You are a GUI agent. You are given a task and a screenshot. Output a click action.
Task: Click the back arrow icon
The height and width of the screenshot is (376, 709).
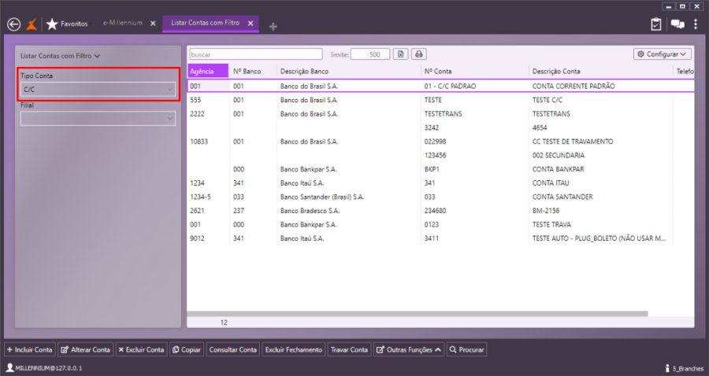(13, 24)
